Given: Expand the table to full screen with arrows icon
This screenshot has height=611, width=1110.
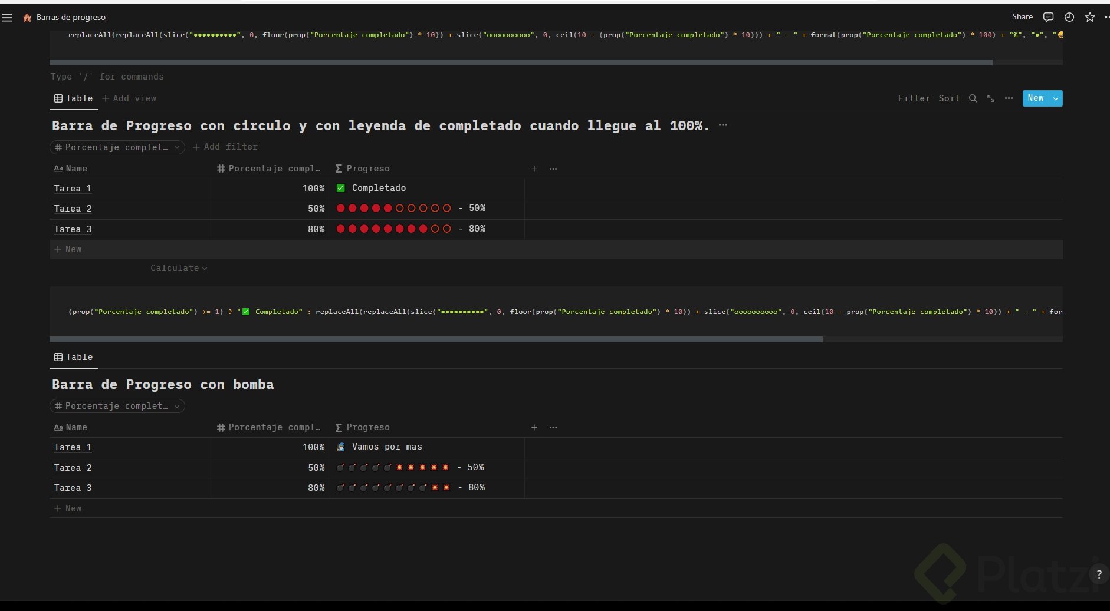Looking at the screenshot, I should [x=990, y=98].
